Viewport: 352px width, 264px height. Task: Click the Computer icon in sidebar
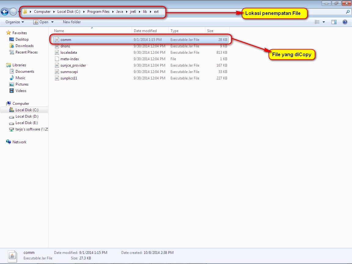pos(9,104)
